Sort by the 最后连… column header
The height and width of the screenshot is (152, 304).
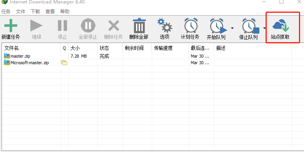point(201,48)
